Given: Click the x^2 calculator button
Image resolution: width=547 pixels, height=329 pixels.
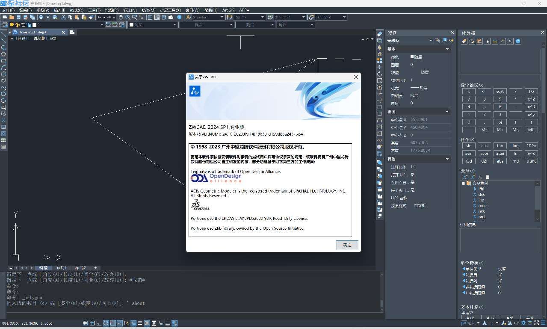Looking at the screenshot, I should [x=531, y=99].
